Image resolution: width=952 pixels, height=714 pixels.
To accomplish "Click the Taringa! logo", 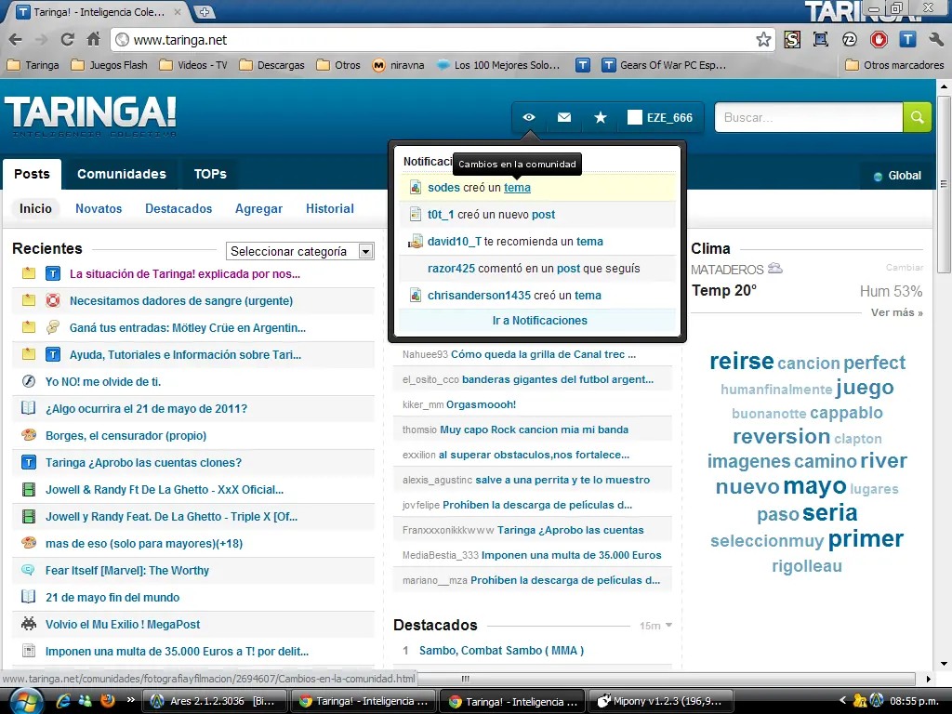I will tap(91, 116).
